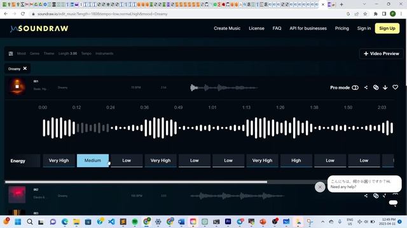Go to FAQ
The height and width of the screenshot is (228, 407).
[x=277, y=28]
